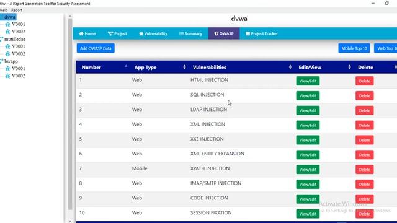397x223 pixels.
Task: Click the bug icon beside bwapp V0002
Action: (7, 76)
